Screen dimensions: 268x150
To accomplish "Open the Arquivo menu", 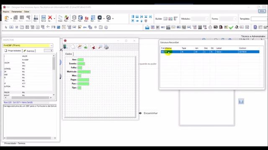I will tap(6, 12).
